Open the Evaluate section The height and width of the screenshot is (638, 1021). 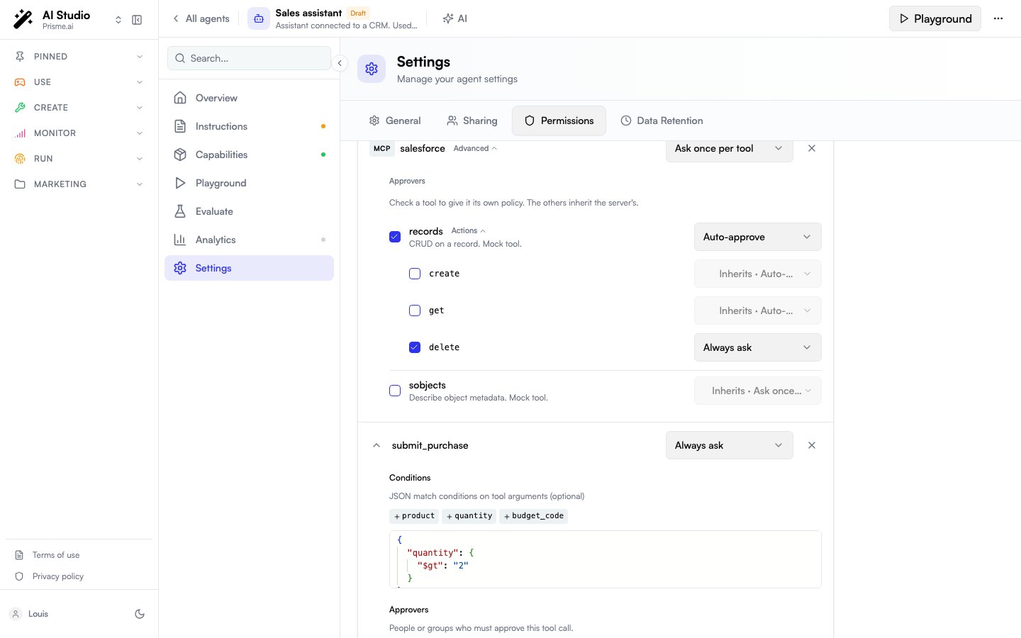(249, 211)
